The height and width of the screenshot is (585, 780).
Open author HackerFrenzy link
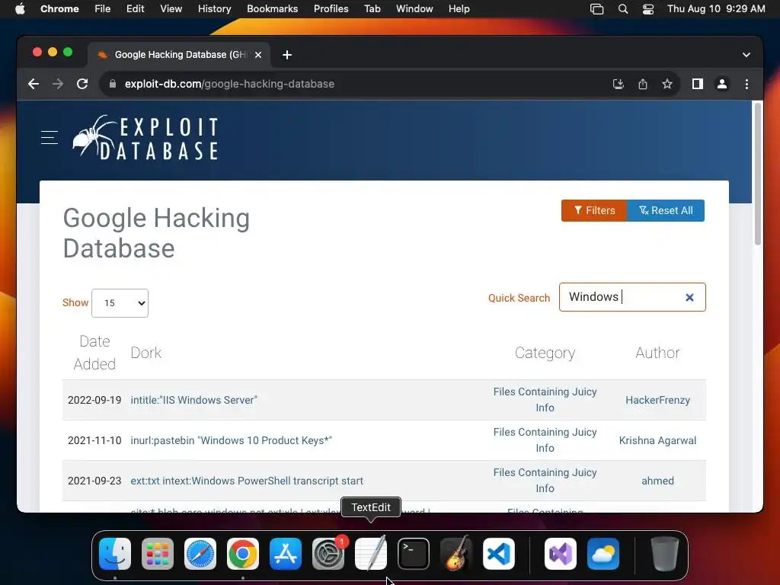tap(657, 400)
